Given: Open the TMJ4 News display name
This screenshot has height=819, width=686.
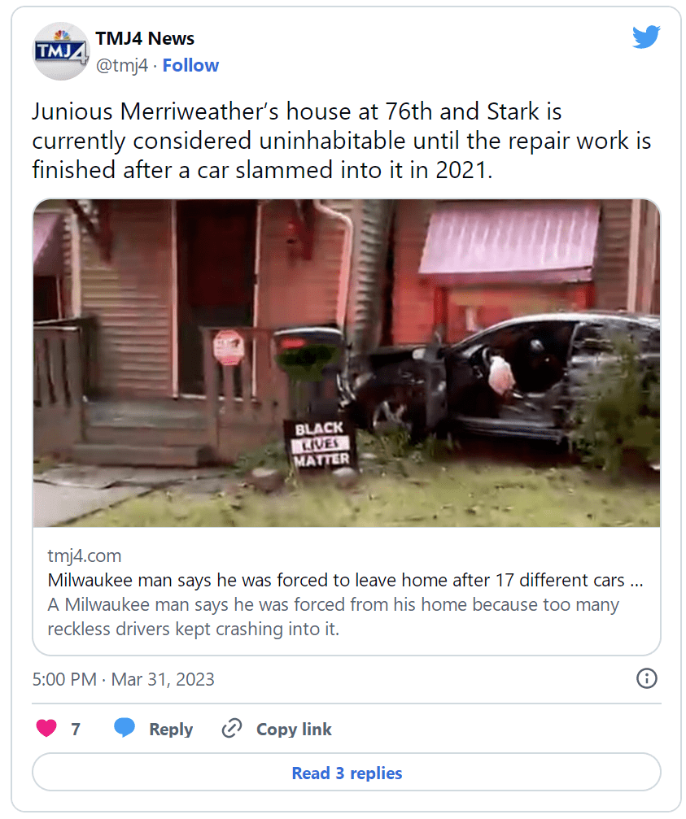Looking at the screenshot, I should pyautogui.click(x=145, y=38).
